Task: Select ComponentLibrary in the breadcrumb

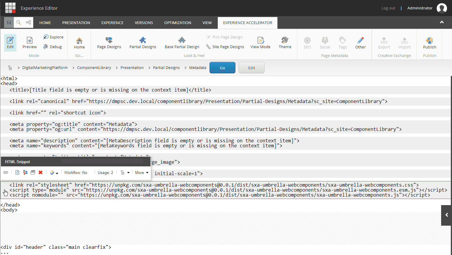Action: (x=94, y=68)
